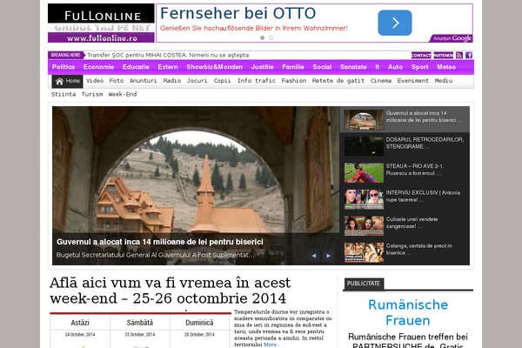Select first dot of ad carousel
Screen dimensions: 522x348
[263, 38]
